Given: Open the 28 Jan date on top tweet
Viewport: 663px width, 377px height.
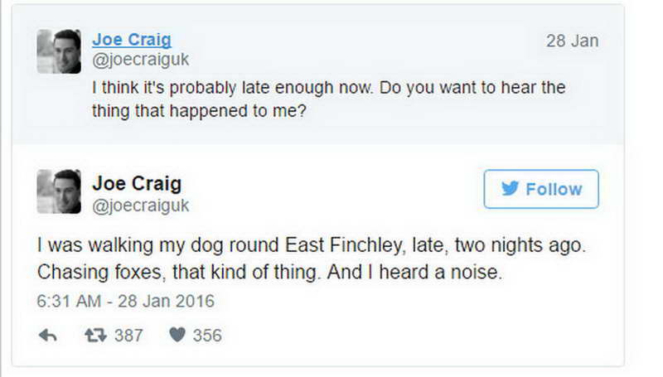Looking at the screenshot, I should pos(572,41).
